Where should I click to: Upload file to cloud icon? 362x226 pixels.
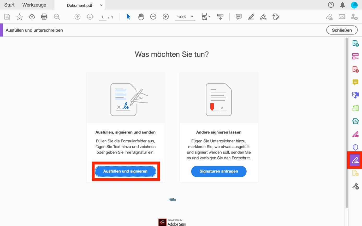click(x=32, y=17)
